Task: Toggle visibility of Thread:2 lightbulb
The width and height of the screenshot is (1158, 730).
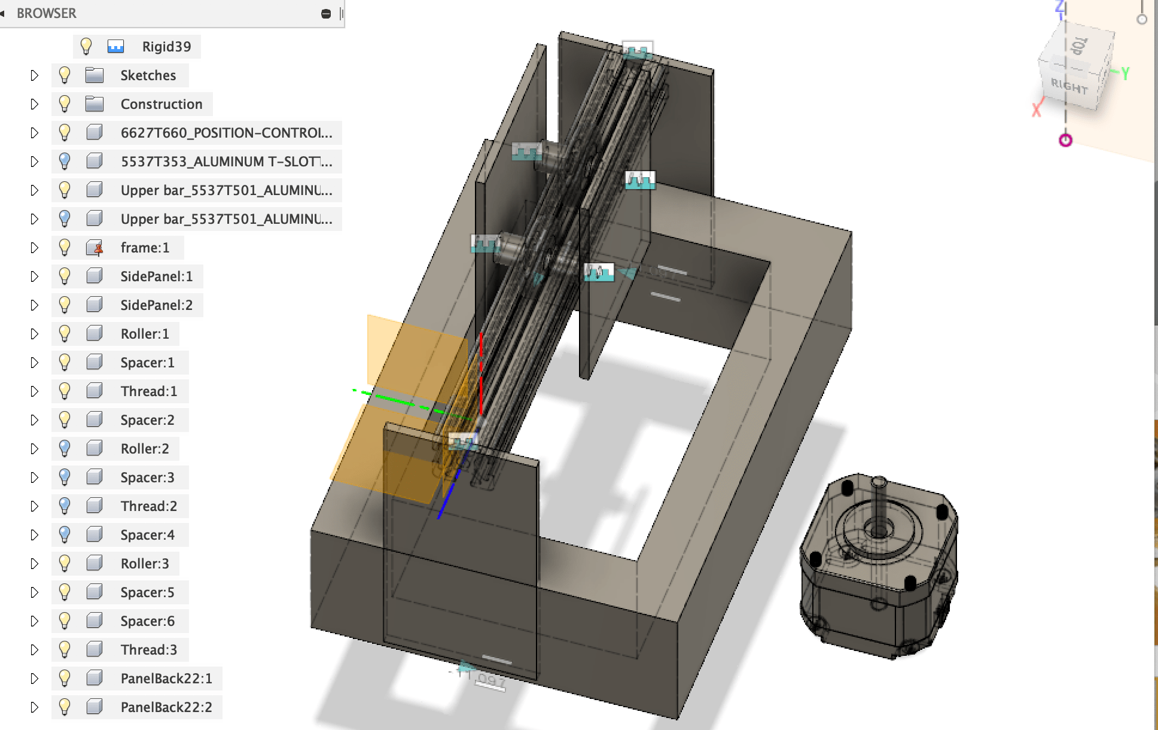Action: [65, 506]
